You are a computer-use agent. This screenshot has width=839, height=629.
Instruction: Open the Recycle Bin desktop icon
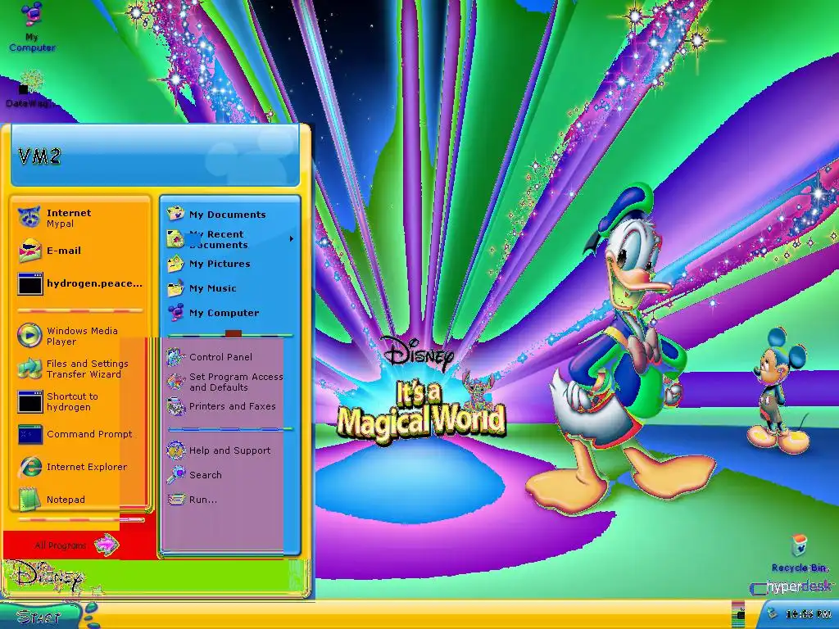[x=800, y=553]
